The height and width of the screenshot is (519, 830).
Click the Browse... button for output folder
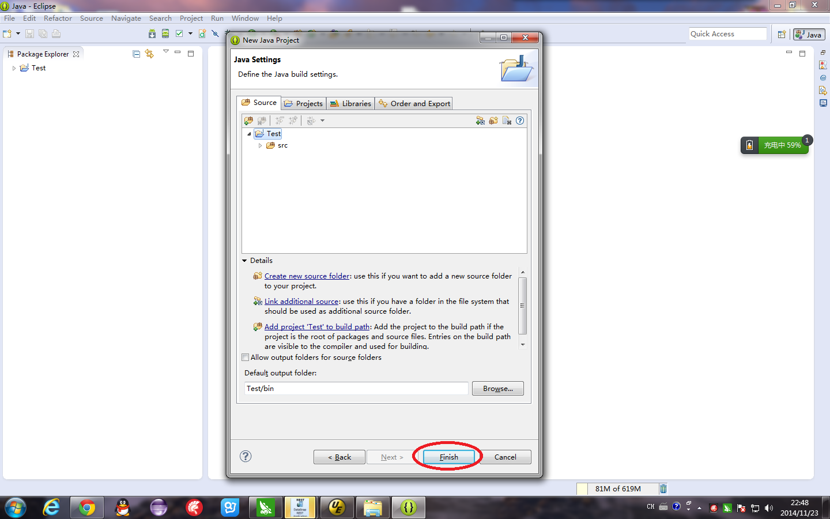point(498,388)
